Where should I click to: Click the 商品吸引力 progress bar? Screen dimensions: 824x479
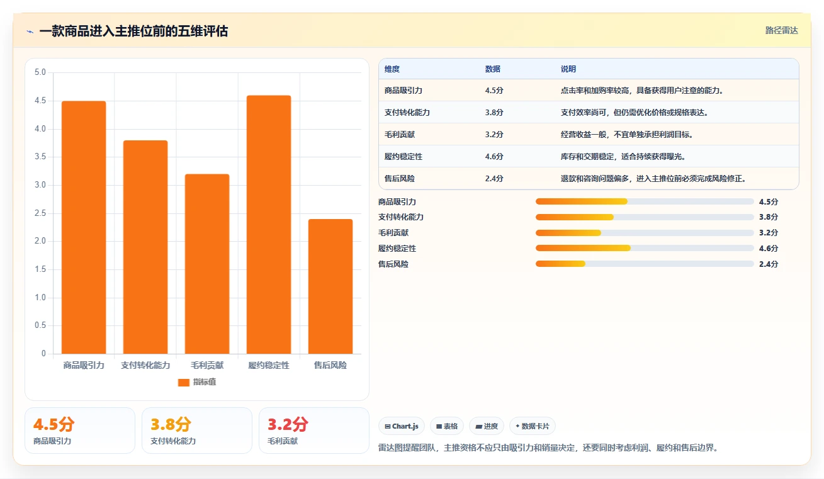(x=645, y=201)
